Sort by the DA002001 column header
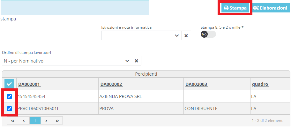 (29, 84)
